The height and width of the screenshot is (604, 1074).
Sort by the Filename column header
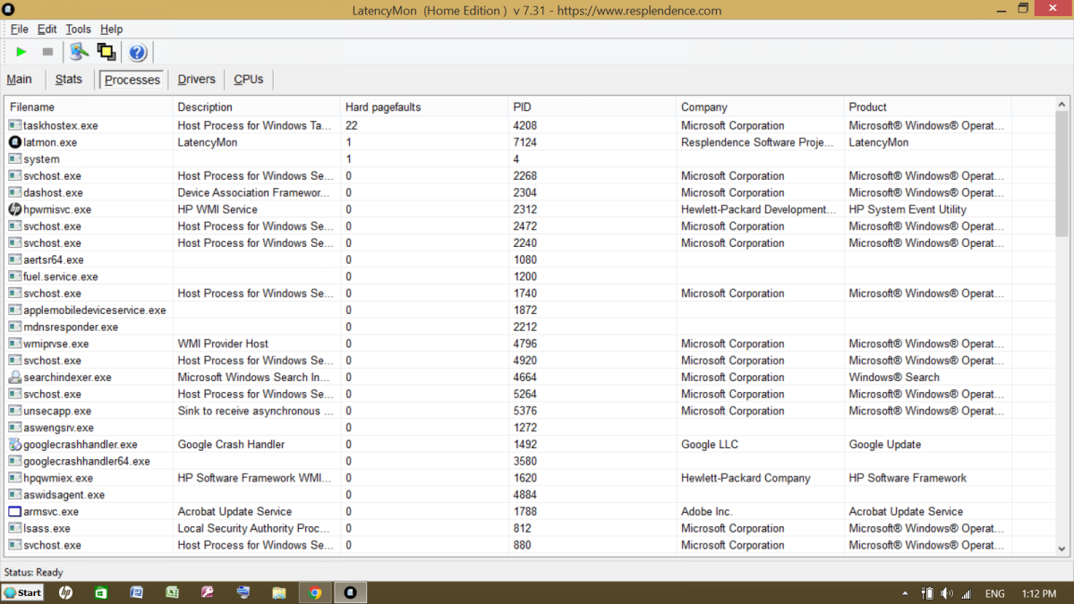point(89,107)
